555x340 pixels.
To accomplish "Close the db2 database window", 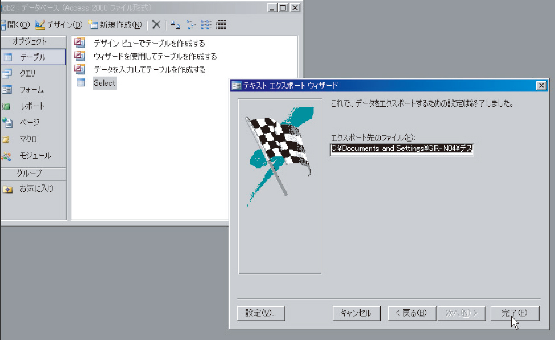I will click(x=295, y=7).
